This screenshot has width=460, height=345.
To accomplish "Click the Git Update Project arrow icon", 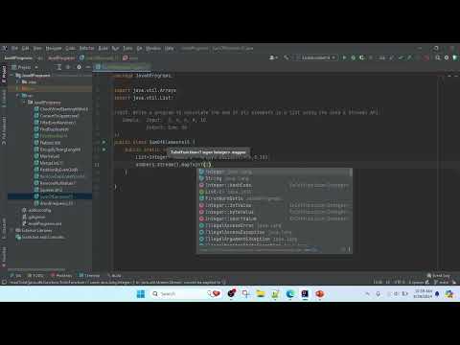I will (x=392, y=57).
